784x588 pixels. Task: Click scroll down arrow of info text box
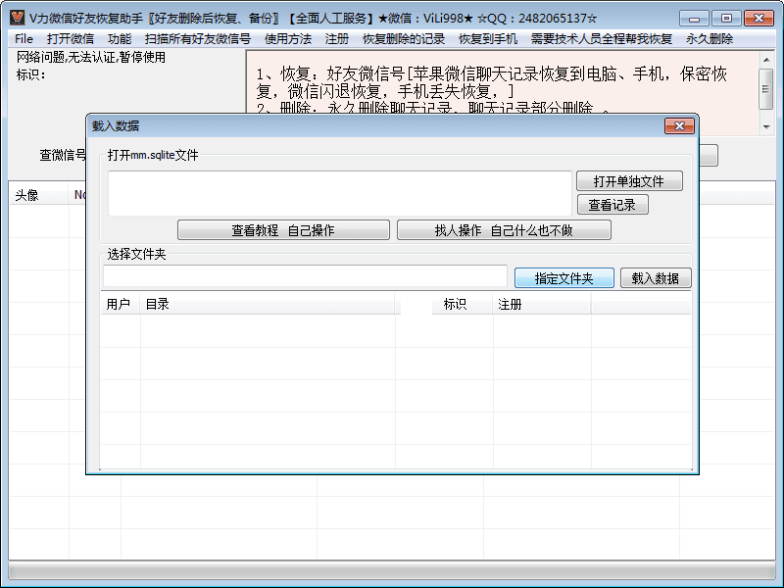pos(766,127)
